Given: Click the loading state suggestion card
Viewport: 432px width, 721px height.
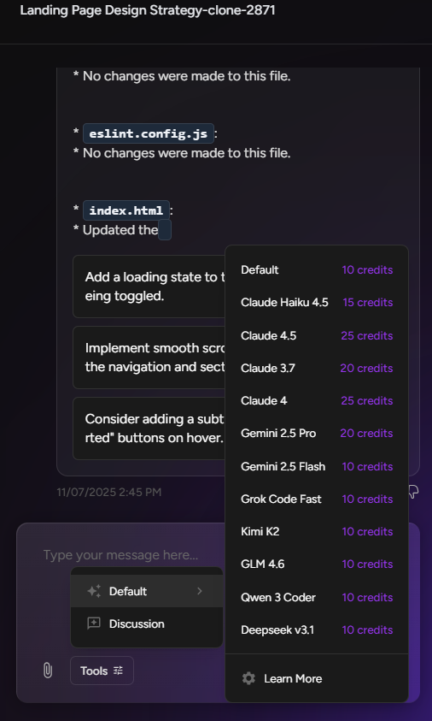Looking at the screenshot, I should point(149,287).
